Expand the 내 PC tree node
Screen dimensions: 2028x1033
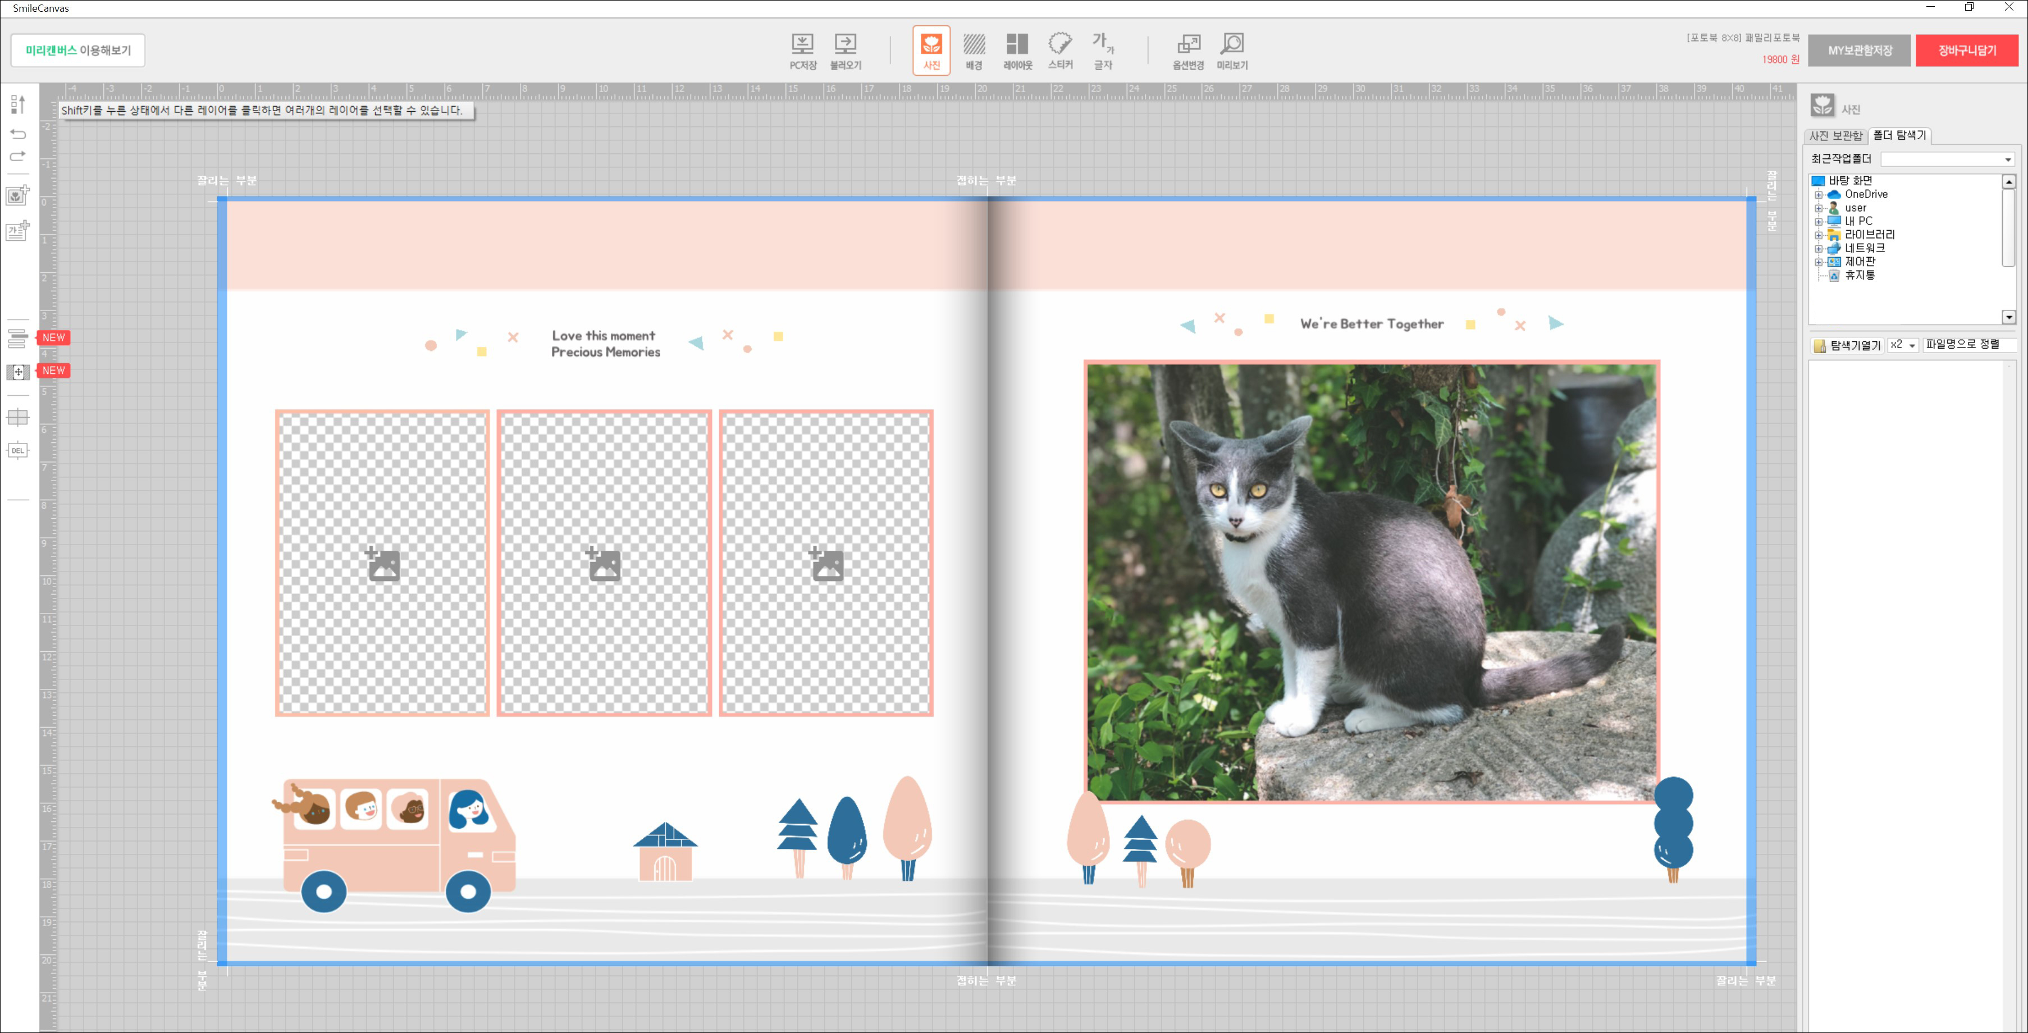1819,221
